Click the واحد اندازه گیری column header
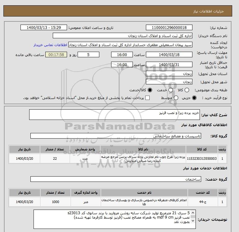The width and height of the screenshot is (239, 232). point(86,192)
